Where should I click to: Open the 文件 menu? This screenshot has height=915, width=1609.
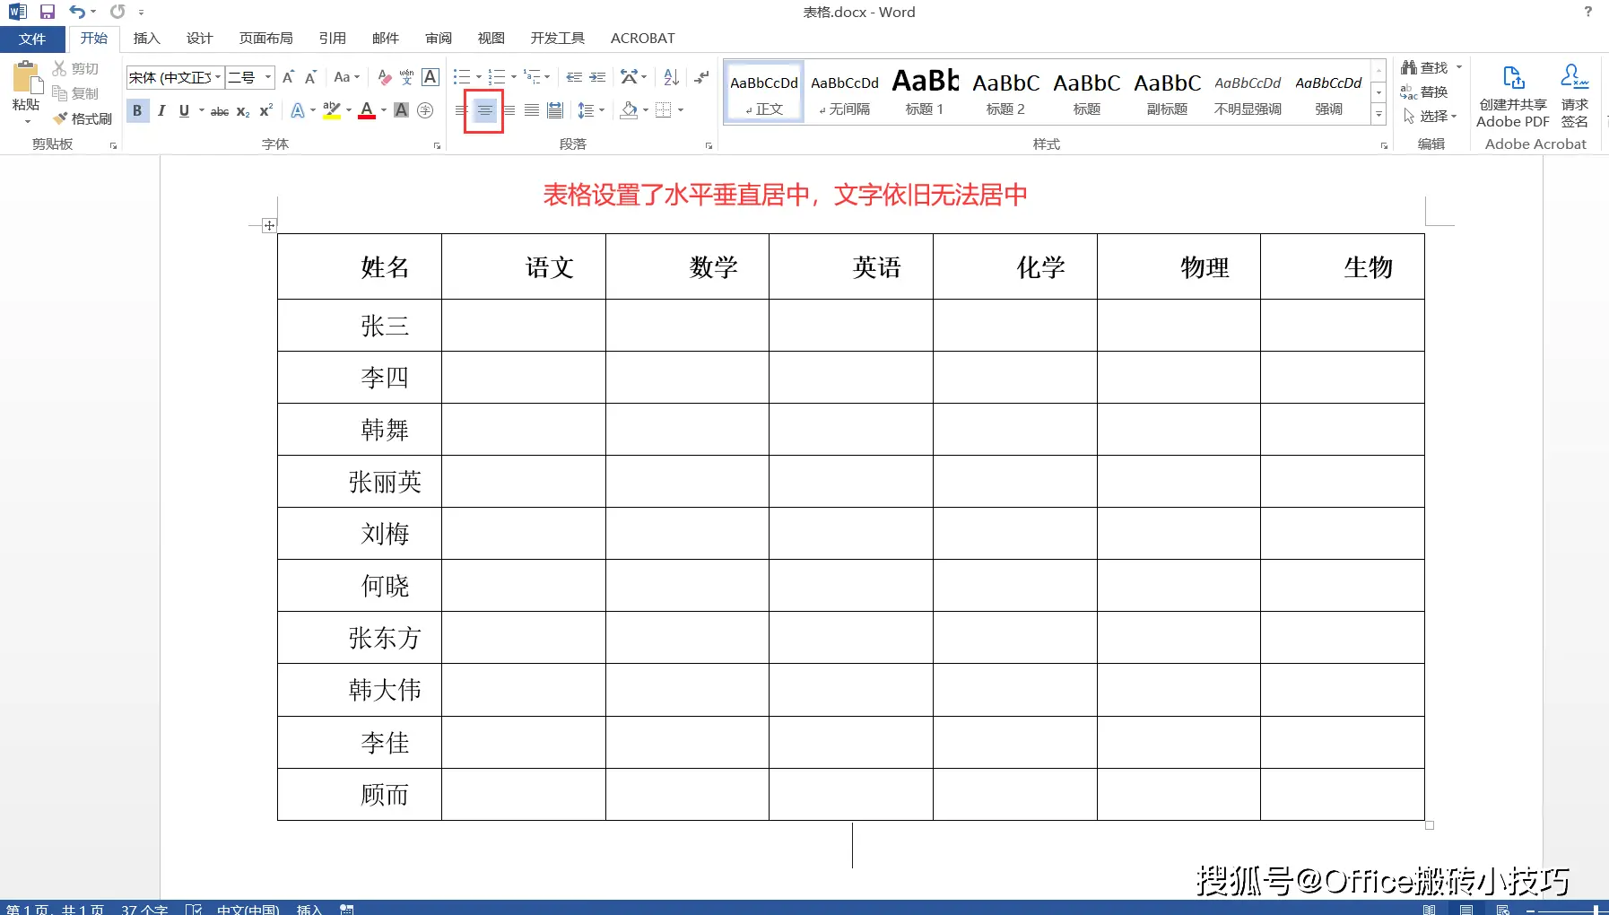[31, 38]
